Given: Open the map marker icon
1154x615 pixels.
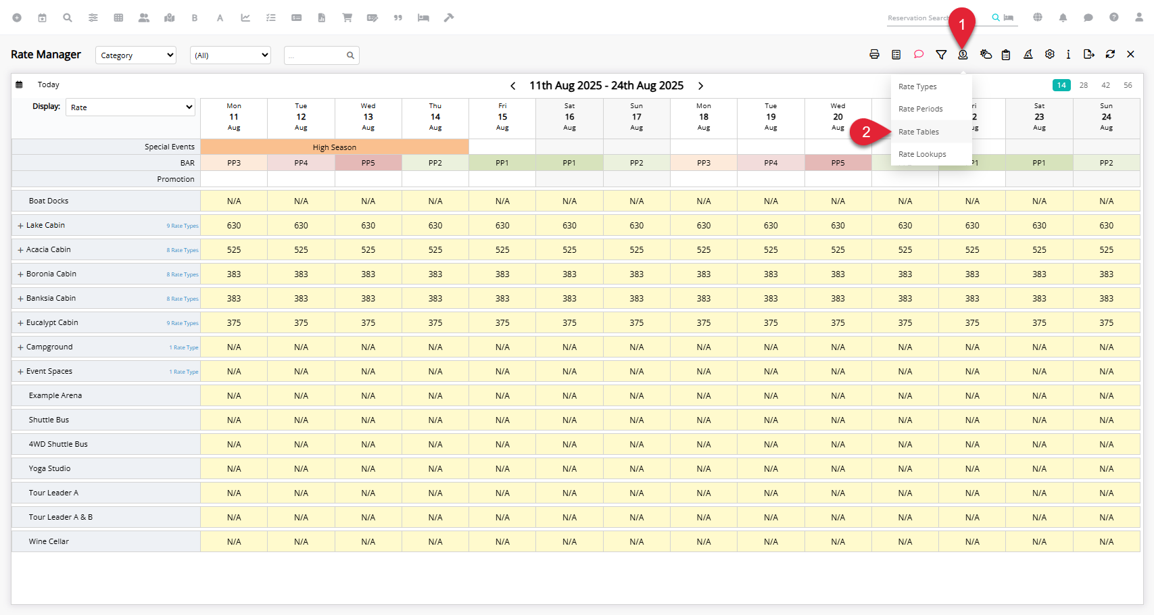Looking at the screenshot, I should click(170, 18).
